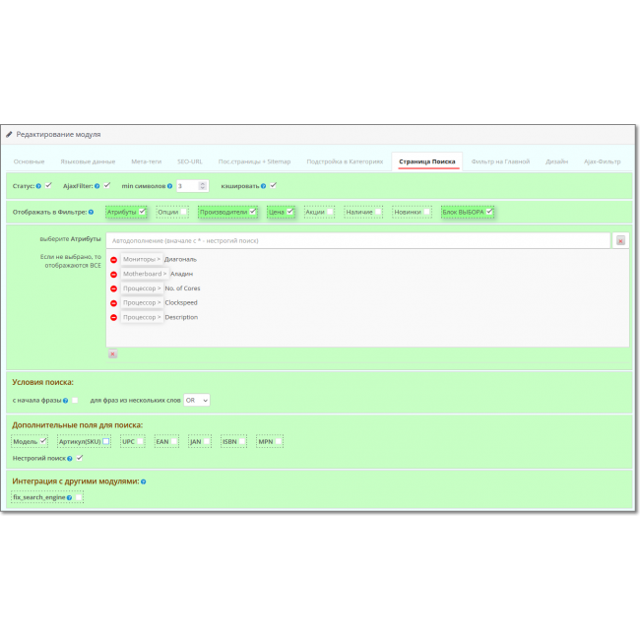Image resolution: width=640 pixels, height=640 pixels.
Task: Toggle the Атрибуты filter checkbox
Action: [x=143, y=211]
